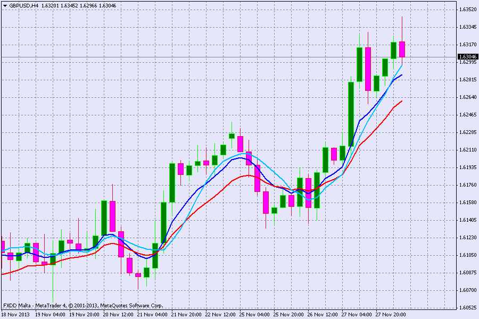Viewport: 479px width, 319px height.
Task: Select the current price label 1.63046
Action: tap(467, 56)
